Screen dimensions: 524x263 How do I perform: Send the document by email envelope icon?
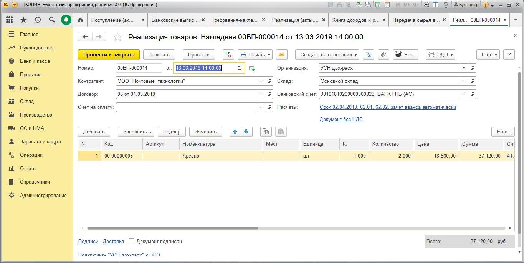(x=281, y=54)
